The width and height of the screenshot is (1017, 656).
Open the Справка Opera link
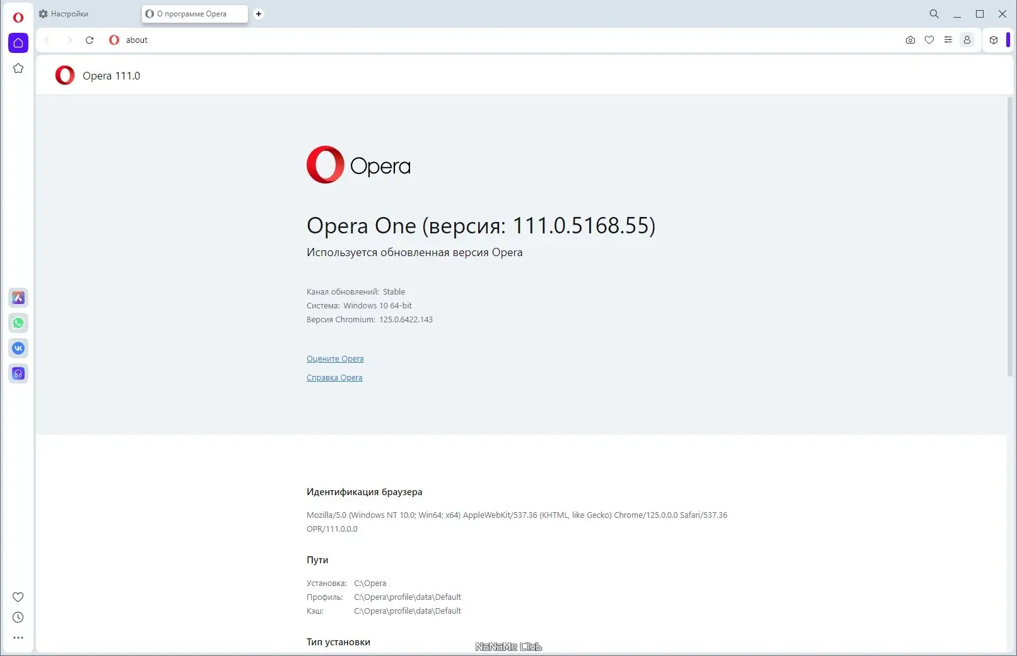pos(334,378)
